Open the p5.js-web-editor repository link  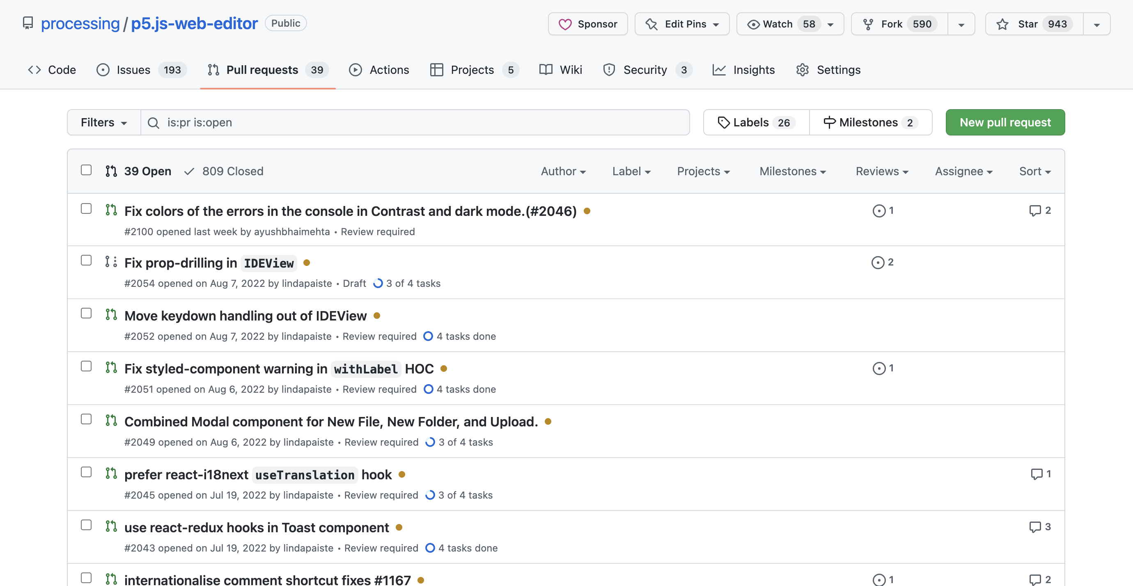(195, 23)
